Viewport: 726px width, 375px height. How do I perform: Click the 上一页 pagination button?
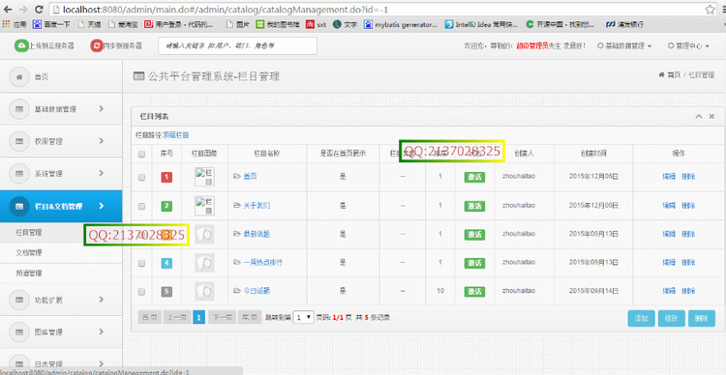(x=177, y=317)
